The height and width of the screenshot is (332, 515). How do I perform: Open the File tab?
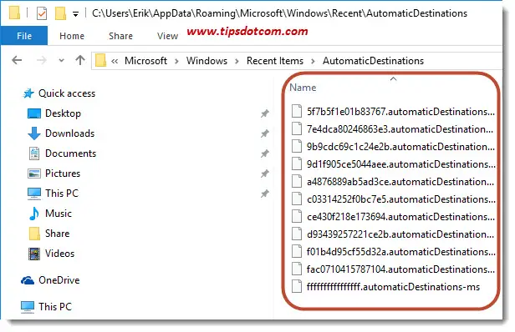24,35
